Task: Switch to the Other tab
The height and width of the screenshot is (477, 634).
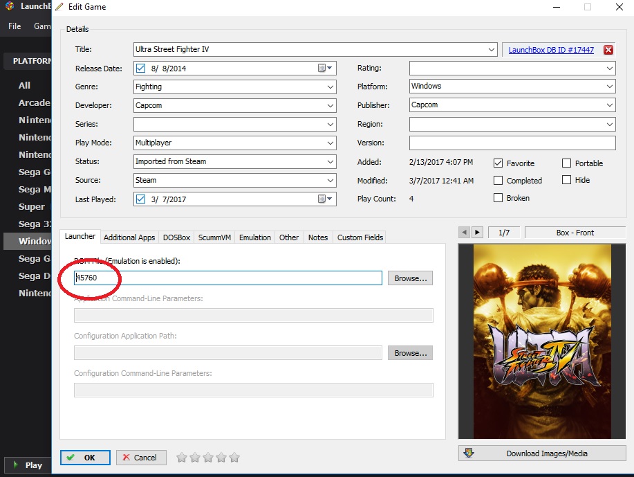Action: tap(289, 237)
